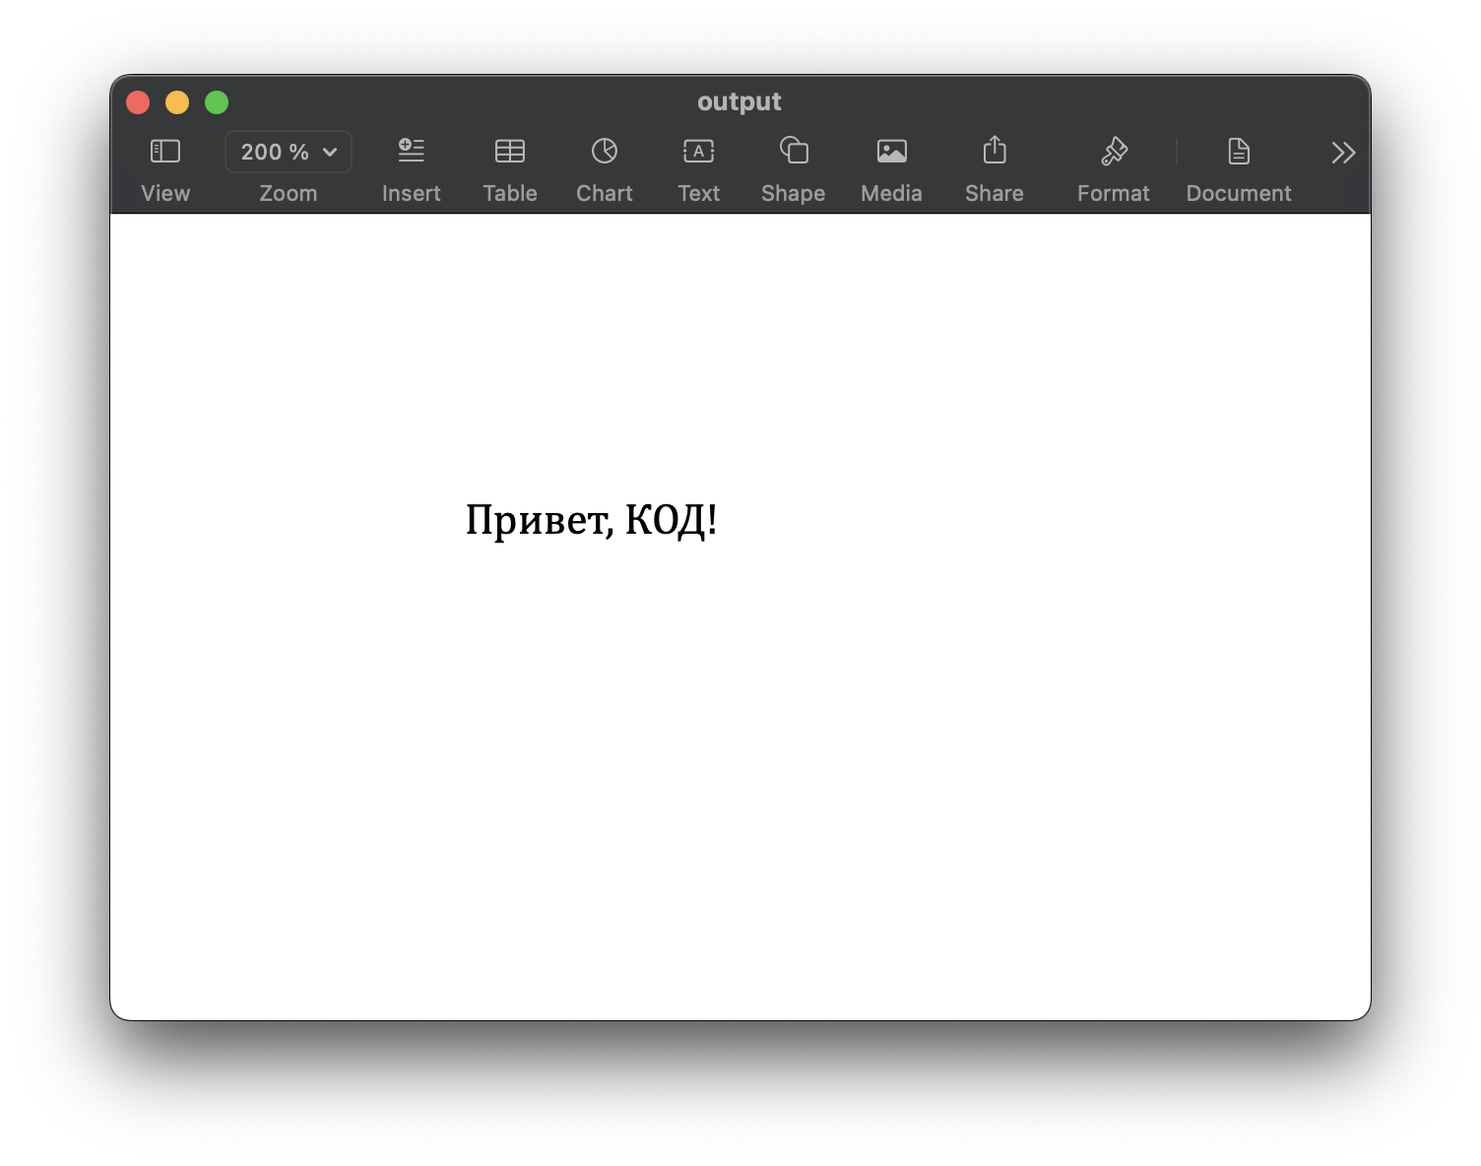Click the Table toolbar label
The width and height of the screenshot is (1481, 1166).
(x=509, y=193)
